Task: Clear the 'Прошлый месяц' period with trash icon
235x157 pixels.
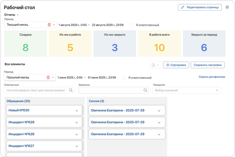Action: point(48,78)
